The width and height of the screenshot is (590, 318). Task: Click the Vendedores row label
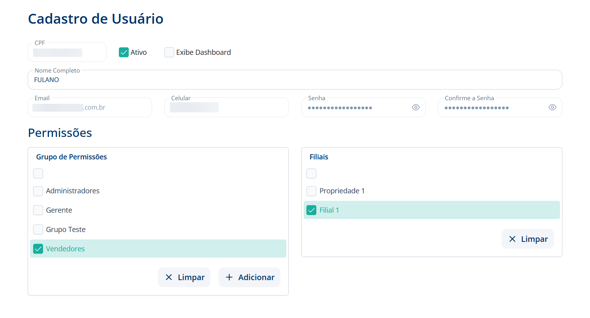(65, 249)
